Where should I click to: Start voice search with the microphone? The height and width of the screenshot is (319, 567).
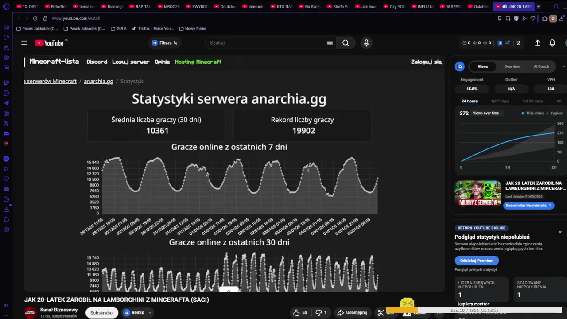[x=366, y=43]
